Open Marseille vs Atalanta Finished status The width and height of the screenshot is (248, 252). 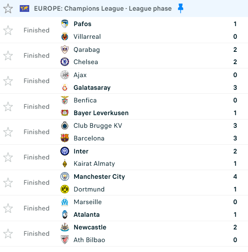click(36, 208)
